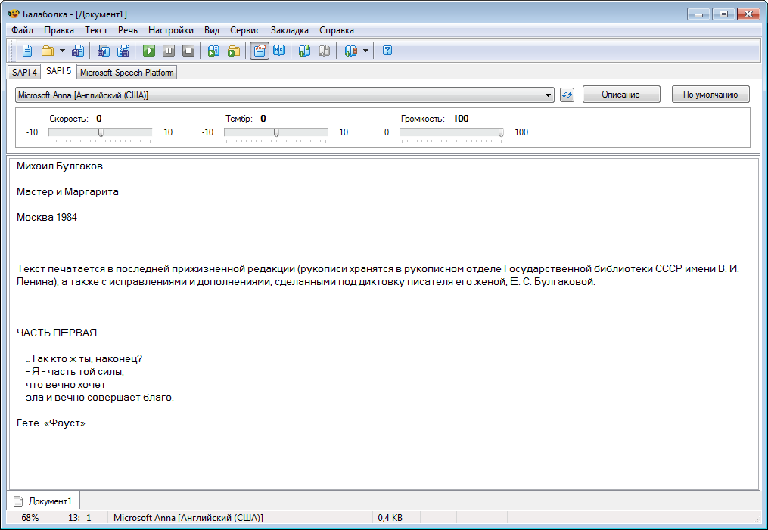Click the read files from folder icon
The height and width of the screenshot is (530, 768).
pyautogui.click(x=234, y=51)
